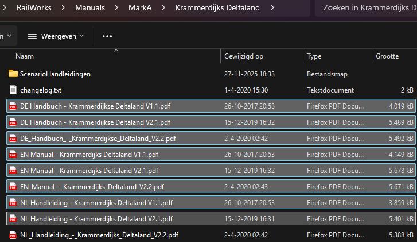Focus the Zoeken in Krammerdijks search box

click(366, 8)
